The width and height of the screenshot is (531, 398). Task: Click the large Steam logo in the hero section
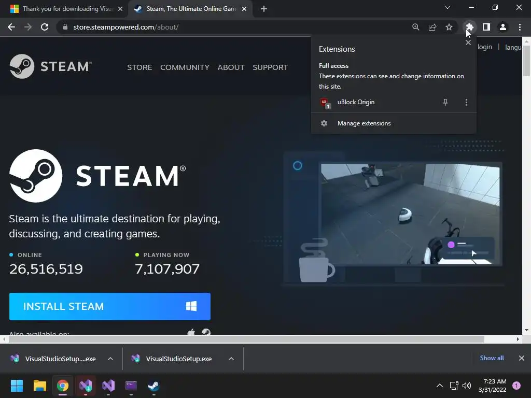point(97,176)
